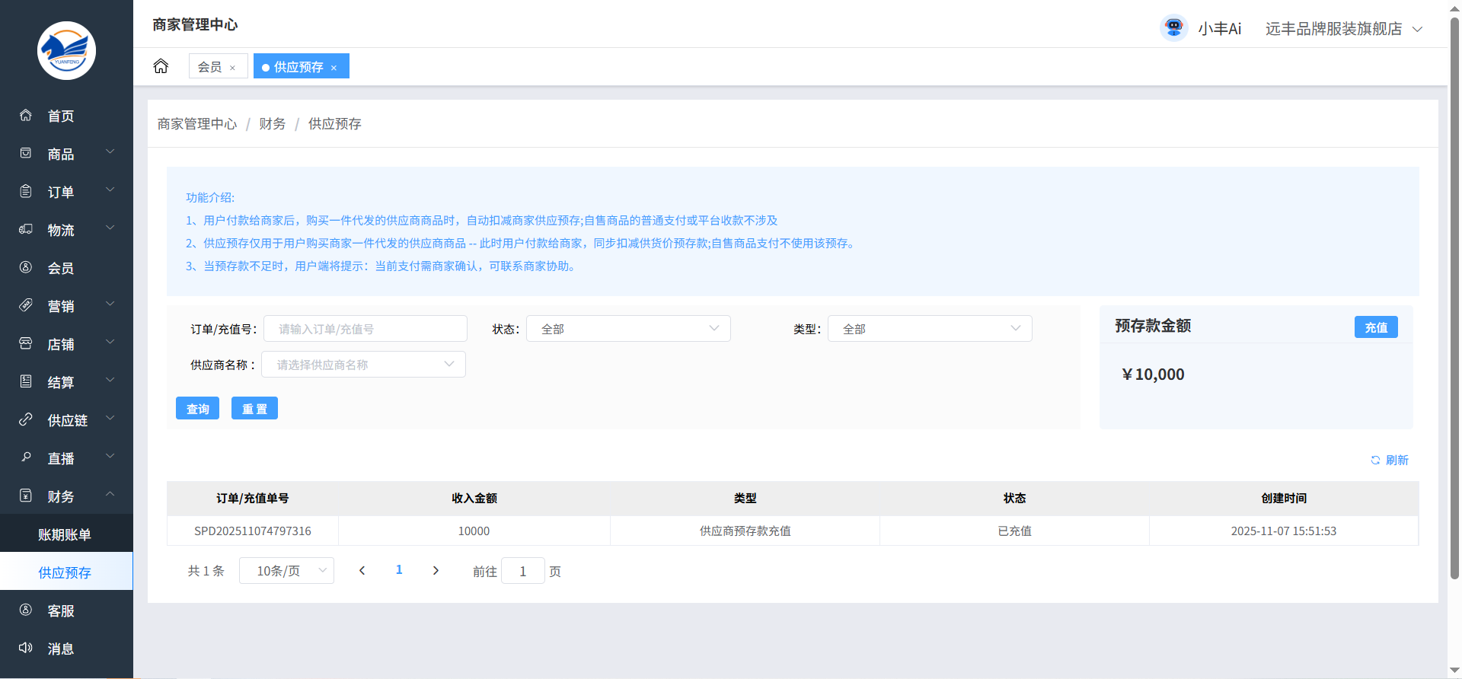
Task: Open the 类型 dropdown filter
Action: [929, 329]
